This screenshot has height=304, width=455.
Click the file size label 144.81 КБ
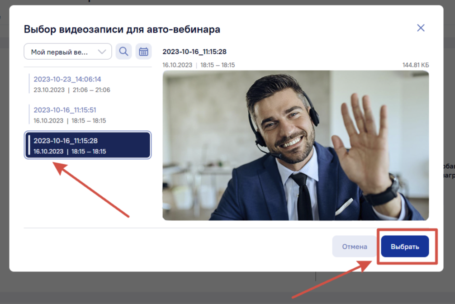415,65
